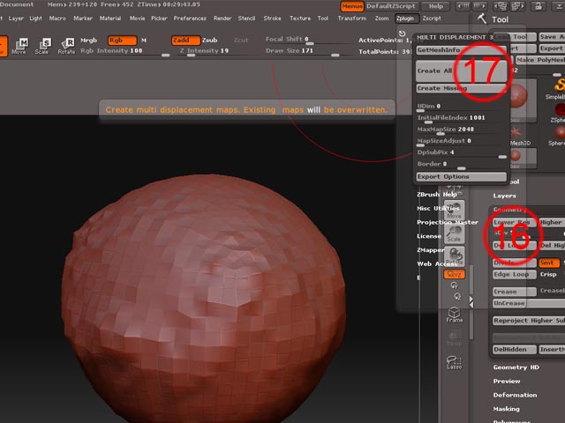
Task: Click the Frame cube icon
Action: tap(454, 315)
